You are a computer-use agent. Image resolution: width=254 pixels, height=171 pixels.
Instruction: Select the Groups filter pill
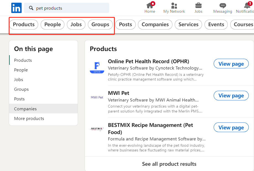pyautogui.click(x=100, y=25)
